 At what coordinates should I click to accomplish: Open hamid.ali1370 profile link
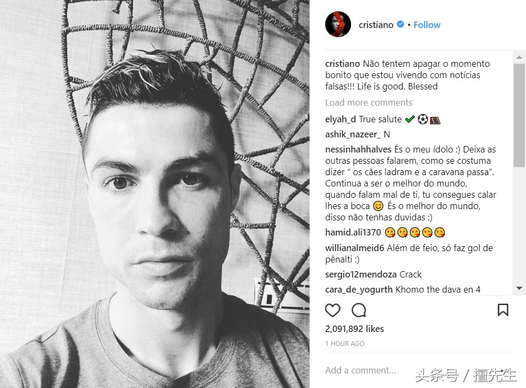353,232
